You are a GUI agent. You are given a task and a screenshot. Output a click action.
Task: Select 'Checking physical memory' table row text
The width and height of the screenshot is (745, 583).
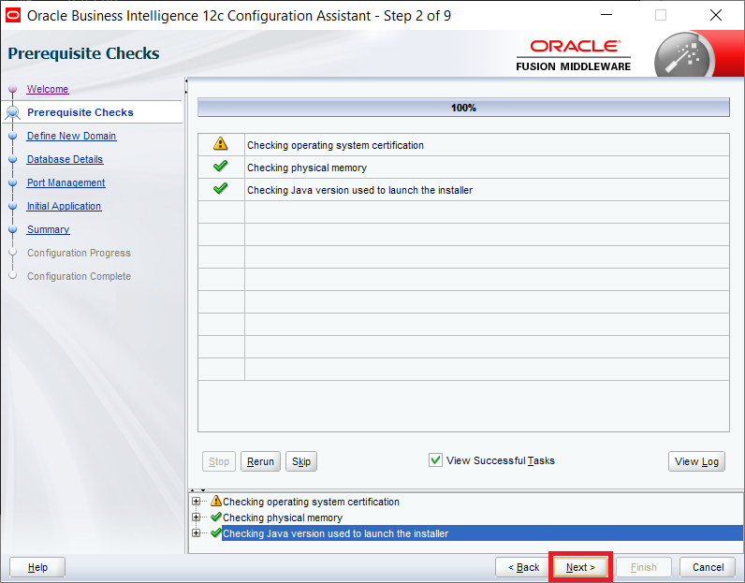click(x=307, y=168)
